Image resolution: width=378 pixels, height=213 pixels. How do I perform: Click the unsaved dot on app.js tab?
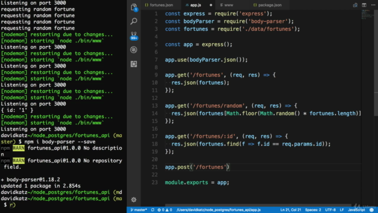[x=211, y=5]
